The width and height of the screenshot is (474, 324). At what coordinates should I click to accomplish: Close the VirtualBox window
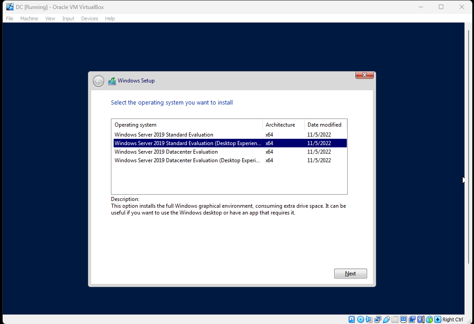462,7
